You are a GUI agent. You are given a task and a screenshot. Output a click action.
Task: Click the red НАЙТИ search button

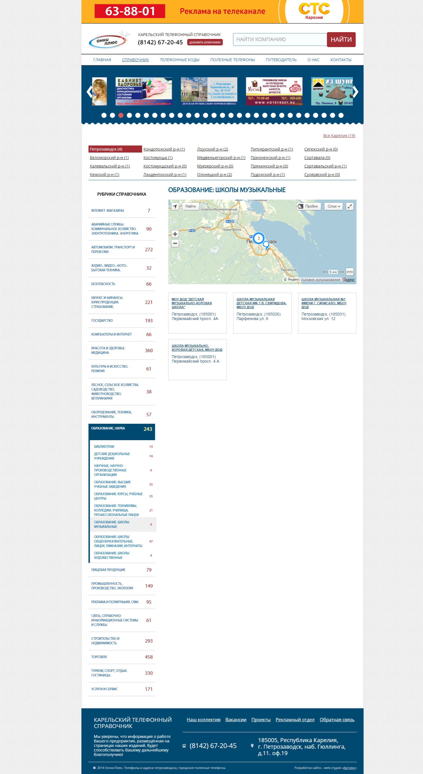point(341,39)
